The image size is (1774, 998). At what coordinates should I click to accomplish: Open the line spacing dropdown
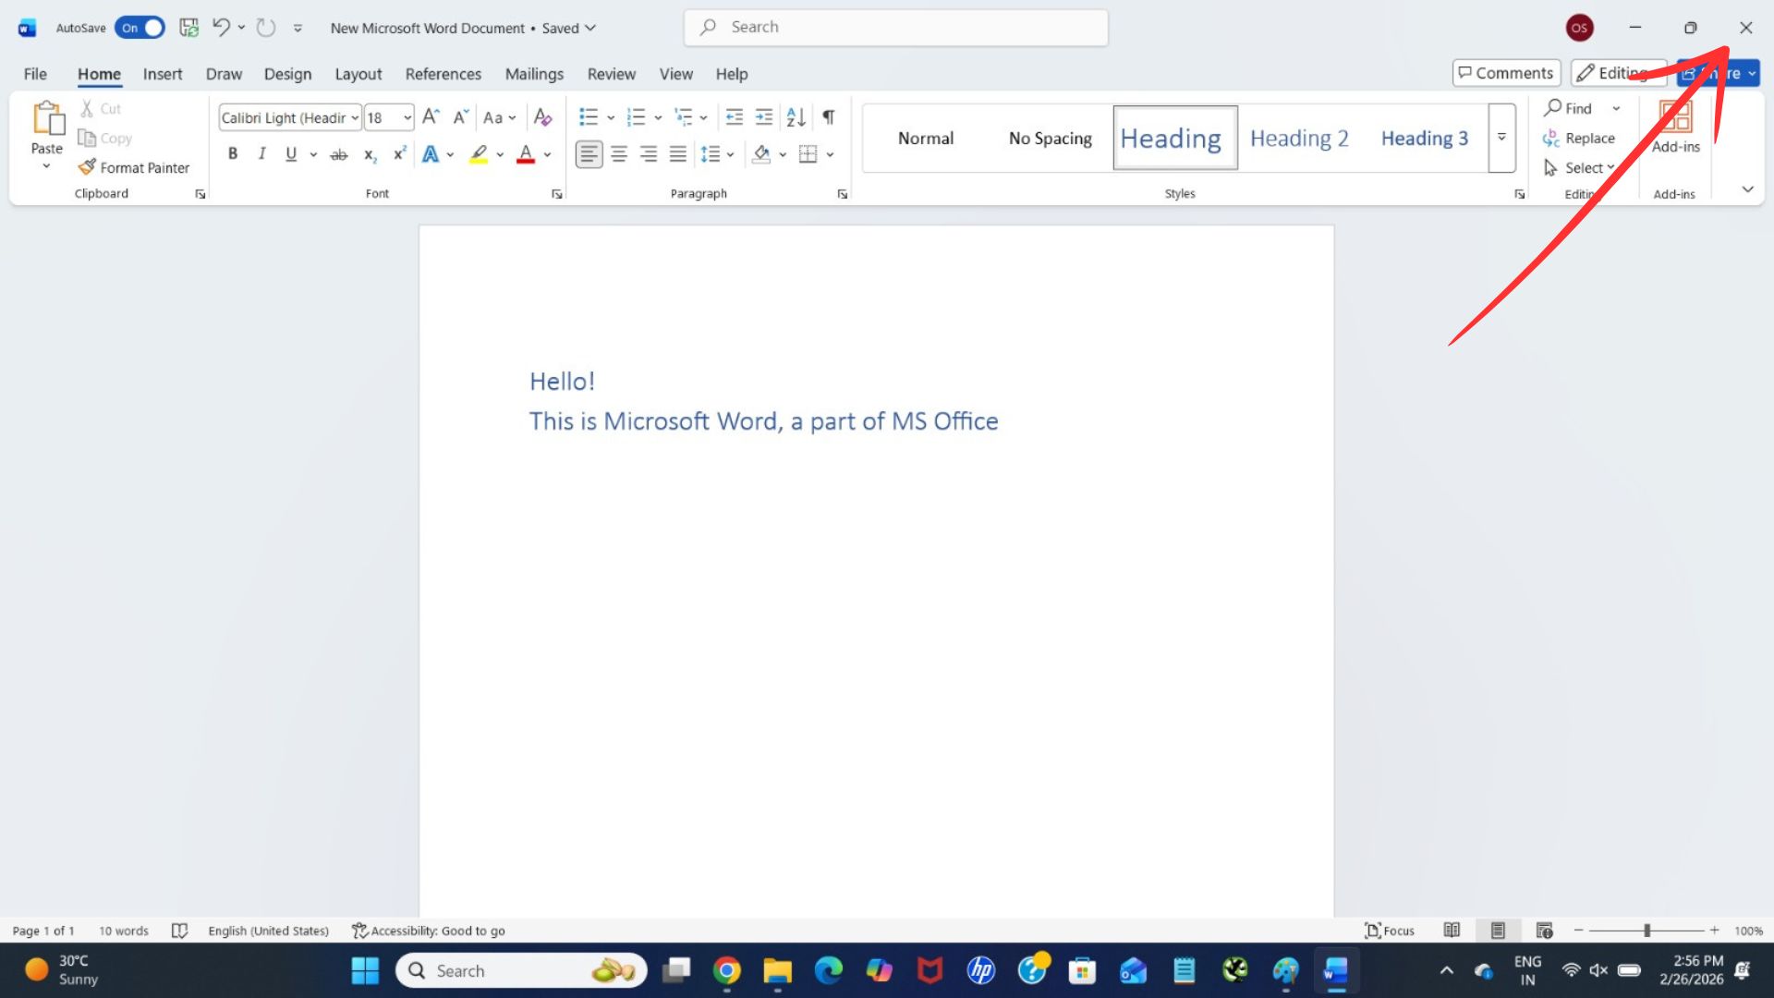(732, 154)
